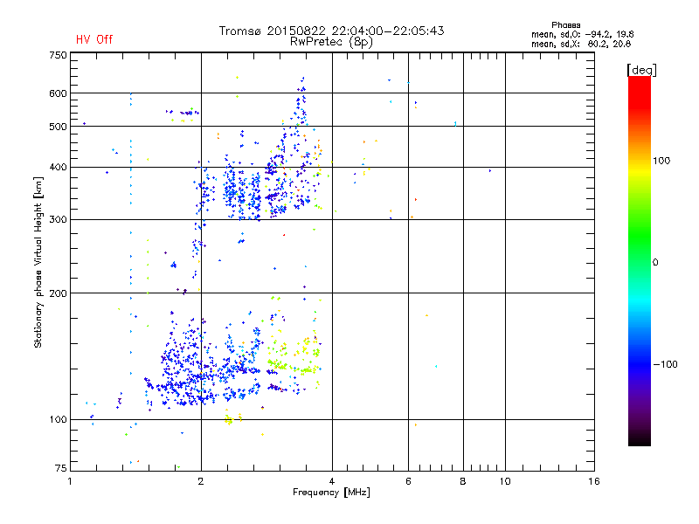Click the '200' height axis label

(x=59, y=293)
